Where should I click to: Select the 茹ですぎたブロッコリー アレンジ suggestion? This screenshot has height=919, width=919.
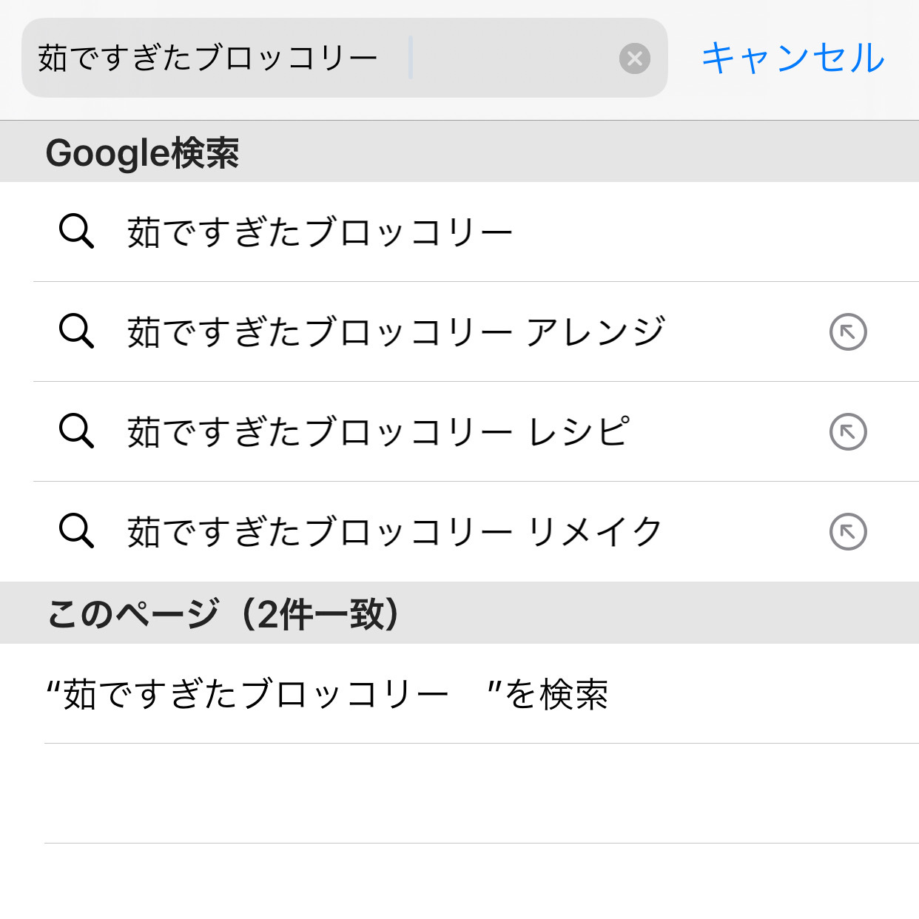[397, 331]
